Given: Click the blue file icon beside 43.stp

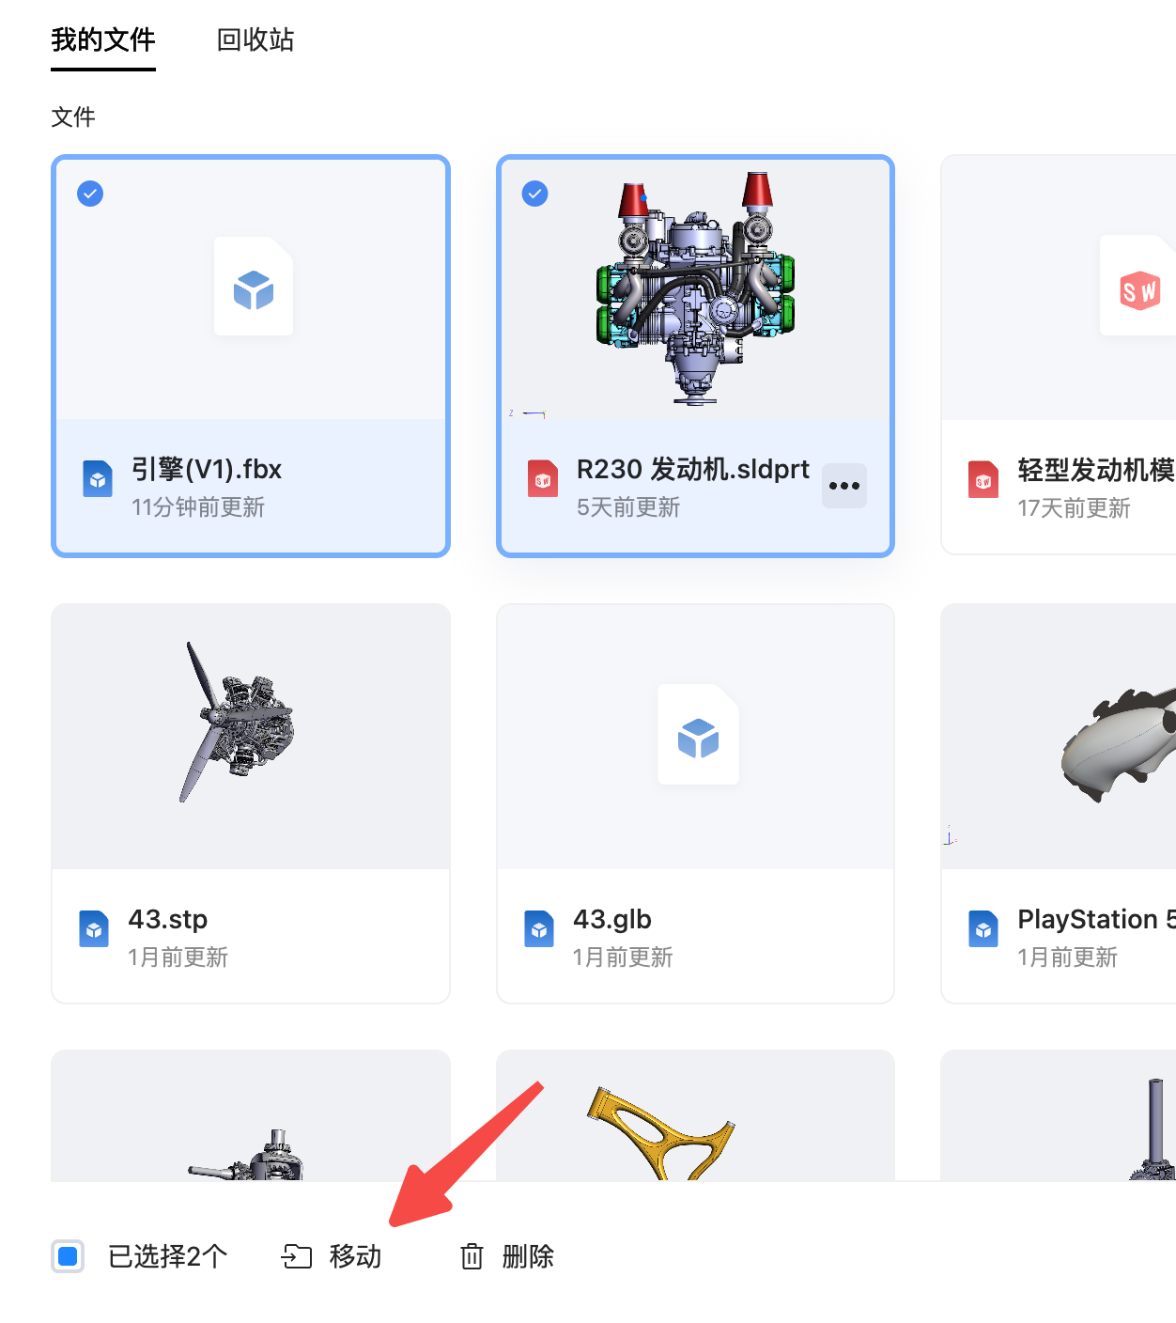Looking at the screenshot, I should click(94, 929).
